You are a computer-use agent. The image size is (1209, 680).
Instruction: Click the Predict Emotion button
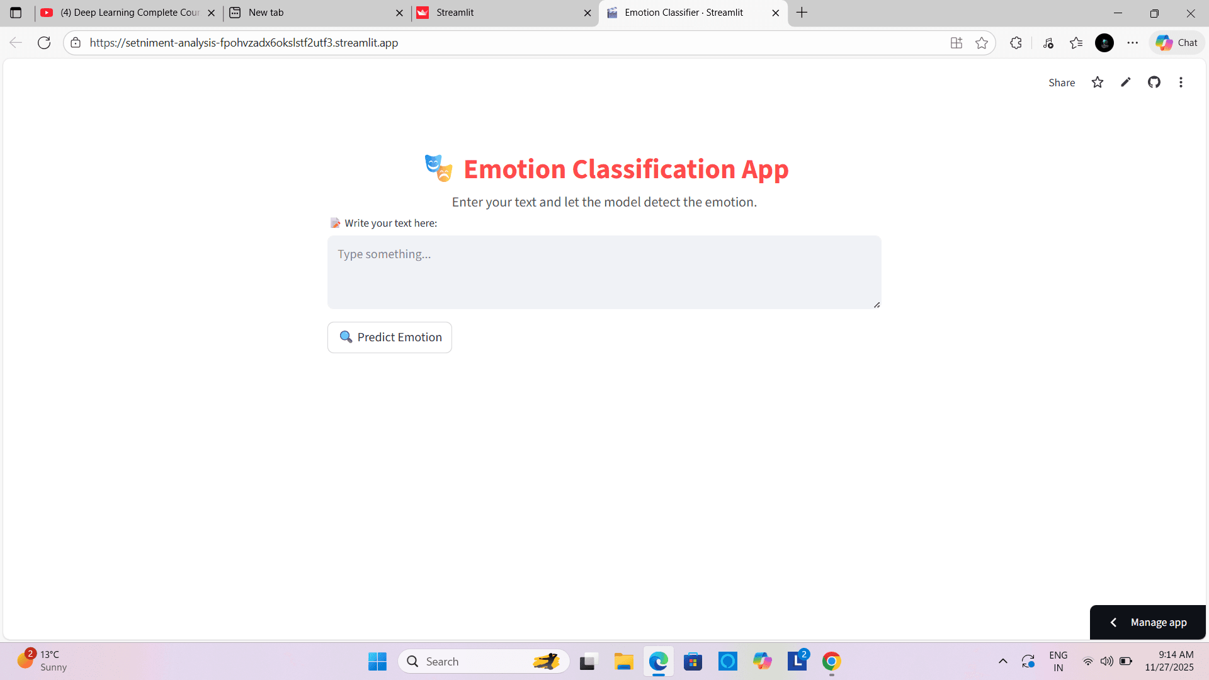pyautogui.click(x=390, y=337)
